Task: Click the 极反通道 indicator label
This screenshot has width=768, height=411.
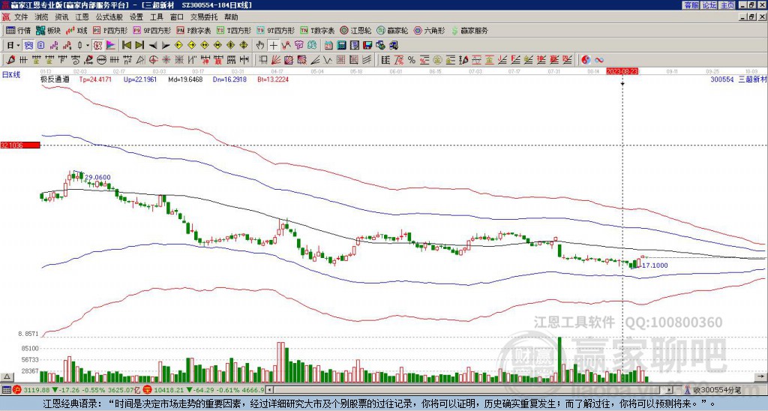Action: click(55, 79)
